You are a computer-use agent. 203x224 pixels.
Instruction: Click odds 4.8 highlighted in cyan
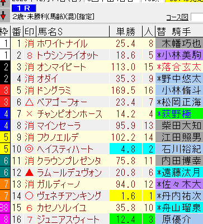tap(126, 149)
